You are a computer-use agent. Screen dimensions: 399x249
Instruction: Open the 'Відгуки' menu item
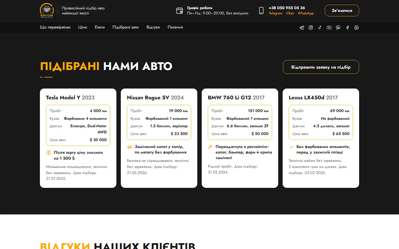153,27
